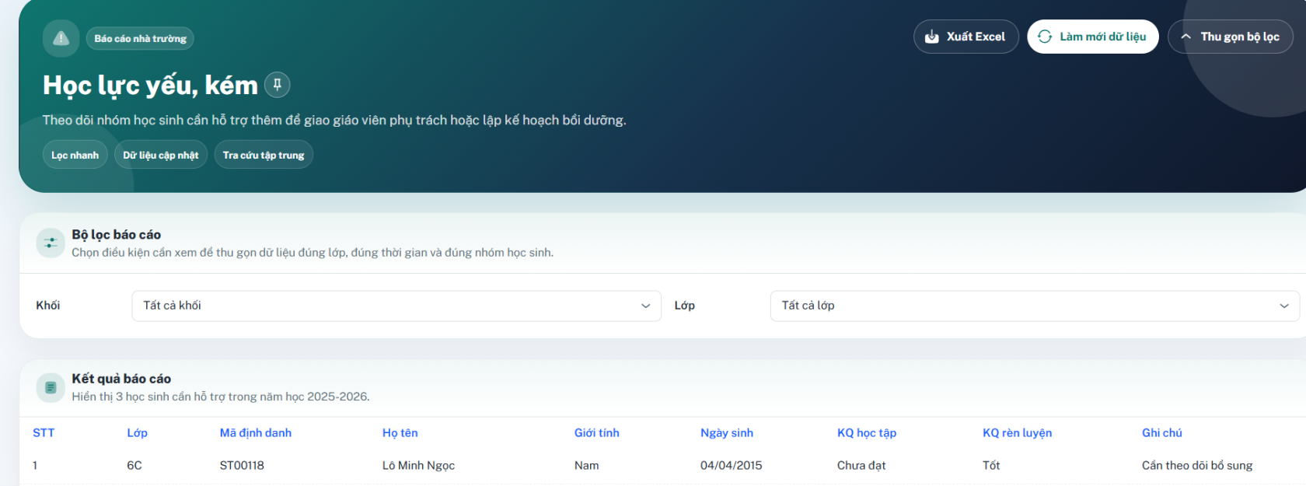Refresh data using Làm mới dữ liệu
The width and height of the screenshot is (1306, 486).
click(1092, 37)
